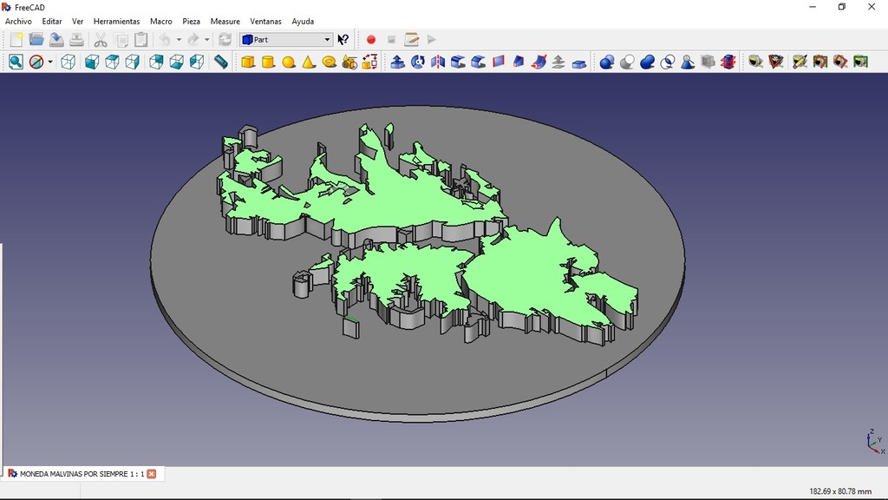
Task: Click the Mirror tool icon
Action: pyautogui.click(x=438, y=62)
